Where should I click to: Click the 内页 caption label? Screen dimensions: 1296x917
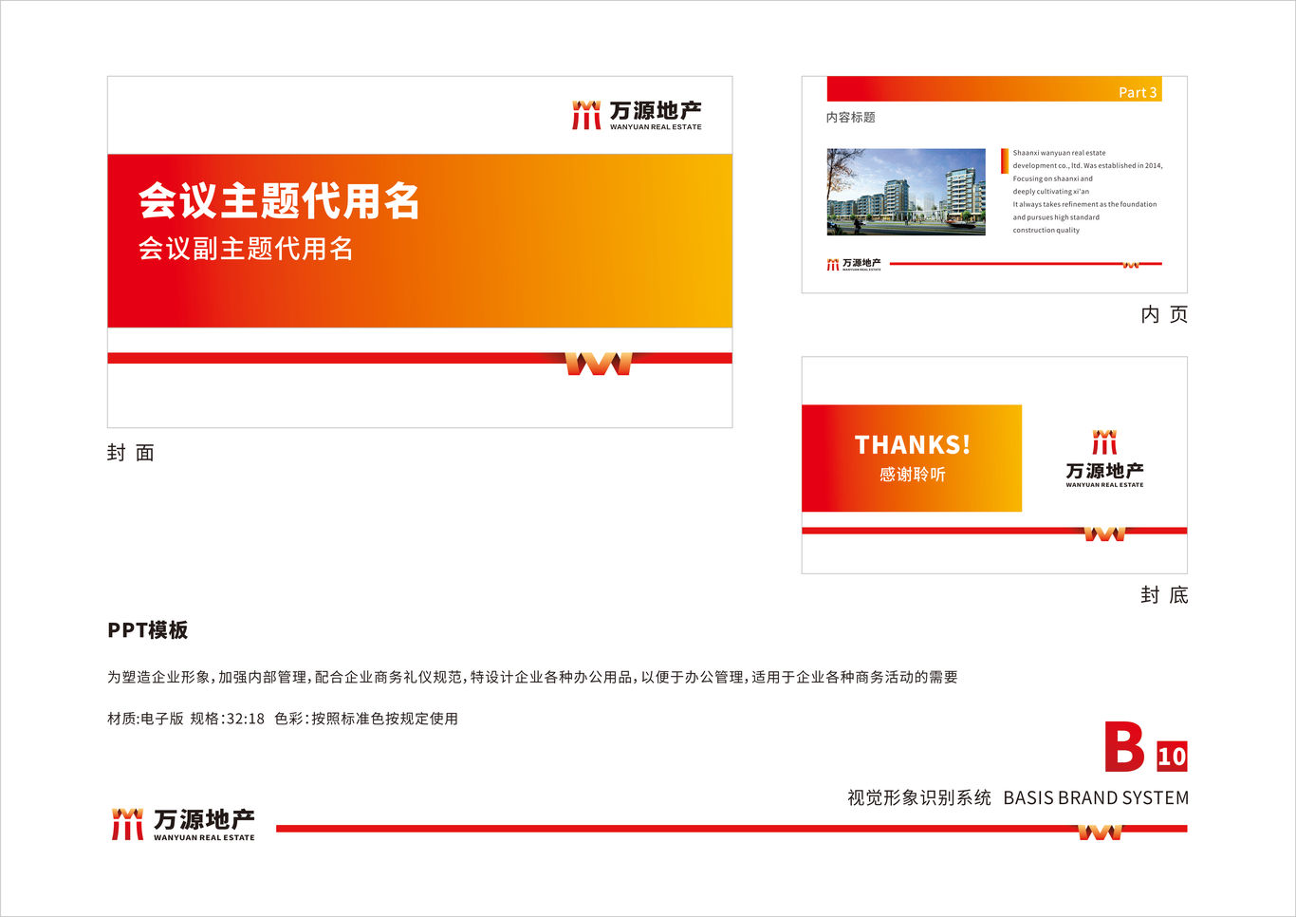pos(1164,314)
